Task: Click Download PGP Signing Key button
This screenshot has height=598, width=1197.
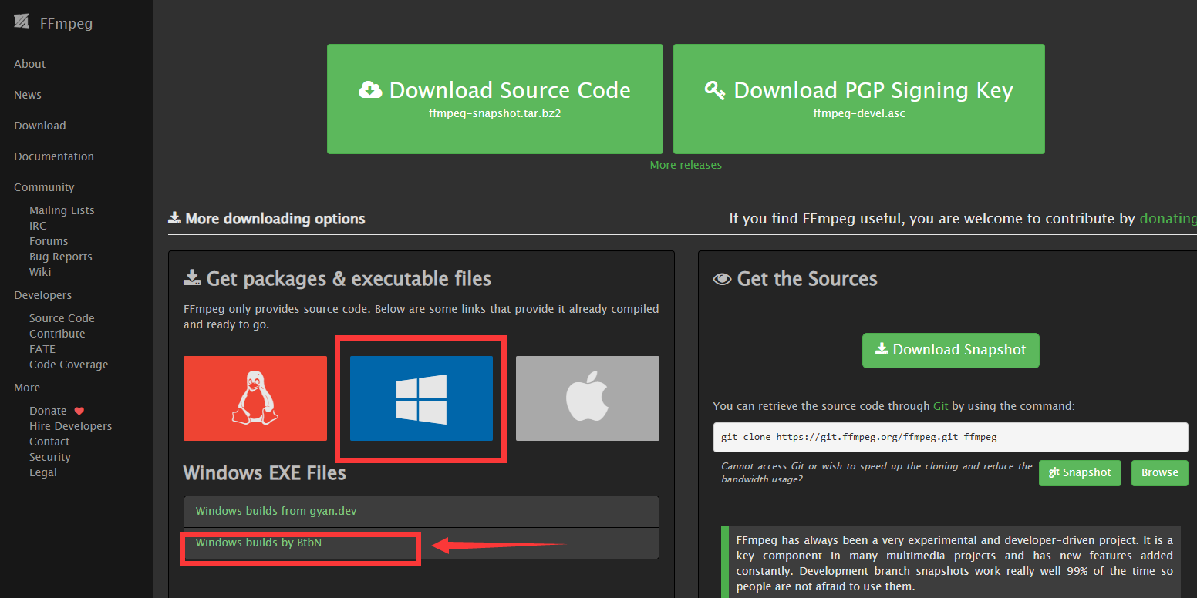Action: (859, 99)
